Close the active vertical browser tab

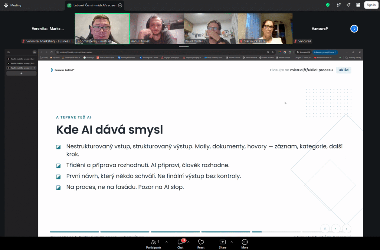34,68
